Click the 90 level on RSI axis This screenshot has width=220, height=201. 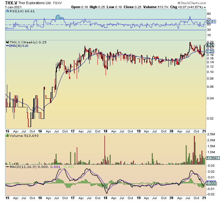coord(209,14)
